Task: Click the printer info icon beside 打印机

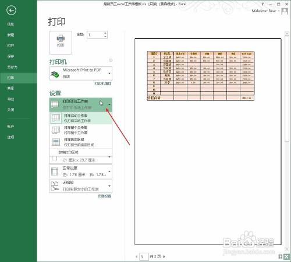Action: [111, 60]
